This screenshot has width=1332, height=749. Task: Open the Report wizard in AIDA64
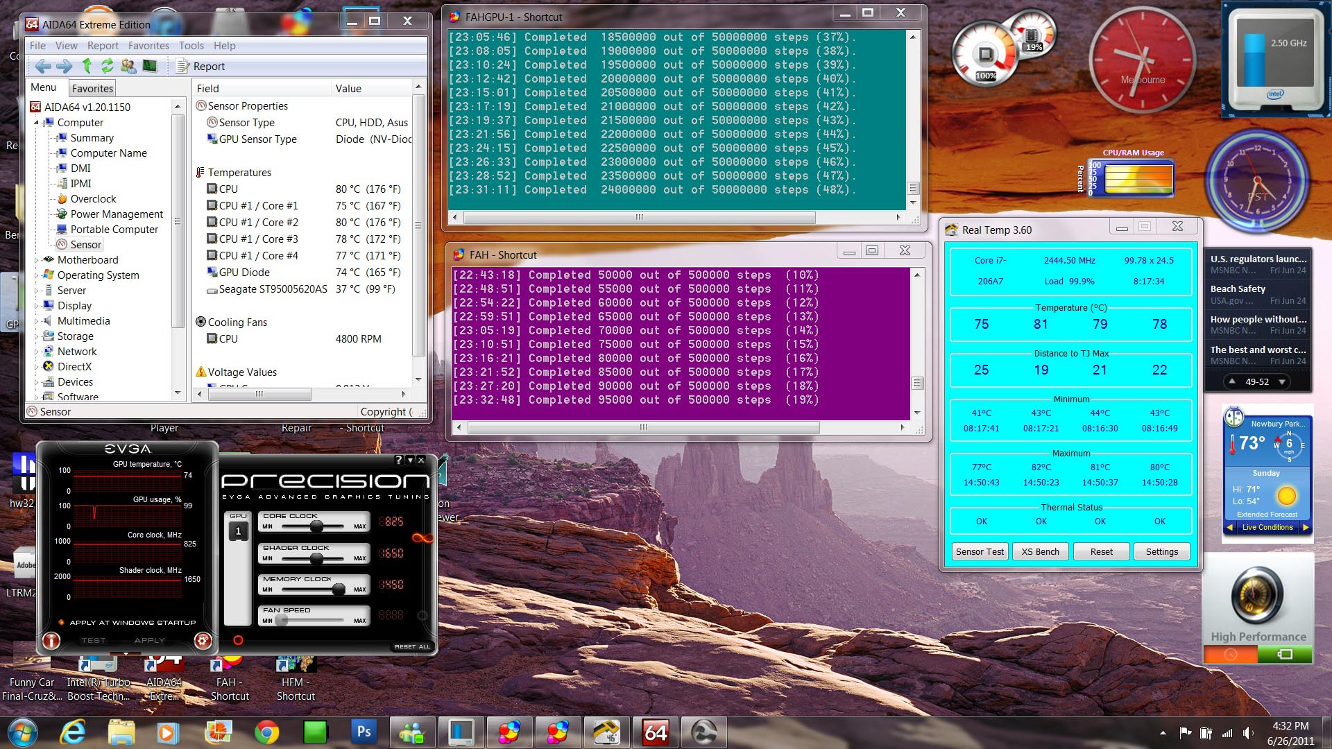200,66
